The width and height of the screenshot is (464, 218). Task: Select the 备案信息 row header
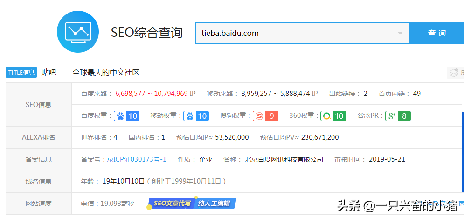pyautogui.click(x=39, y=159)
